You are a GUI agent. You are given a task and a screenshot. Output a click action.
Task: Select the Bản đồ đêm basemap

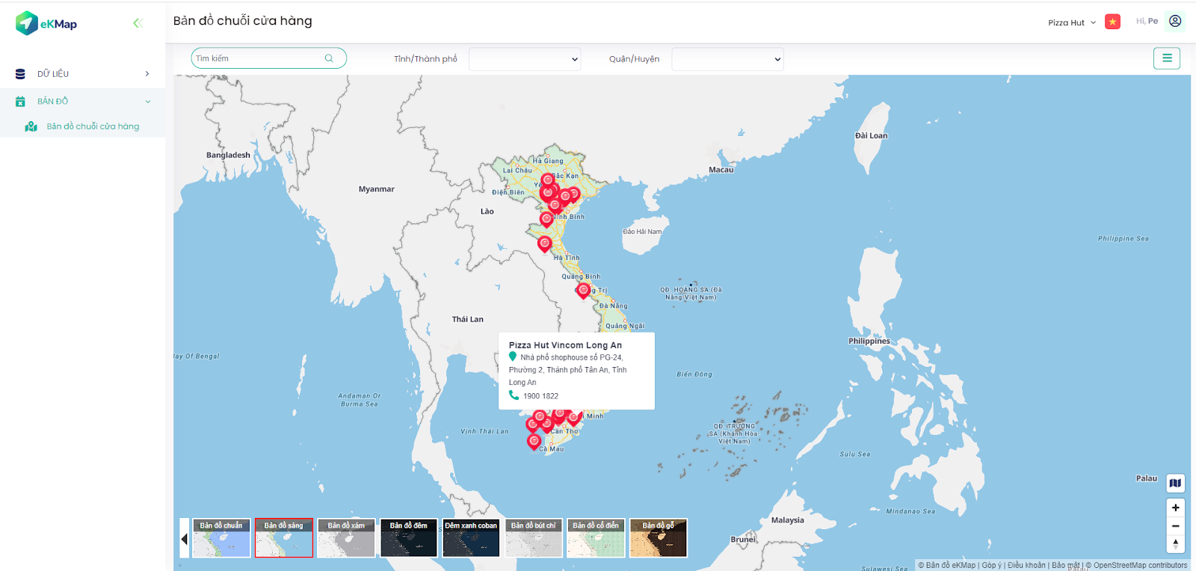click(x=409, y=538)
